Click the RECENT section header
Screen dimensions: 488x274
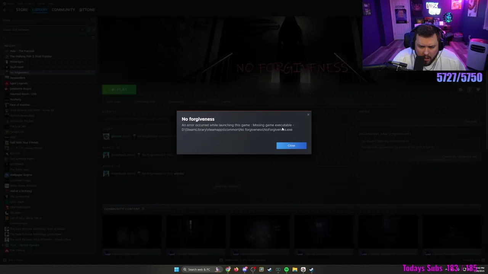pyautogui.click(x=10, y=46)
